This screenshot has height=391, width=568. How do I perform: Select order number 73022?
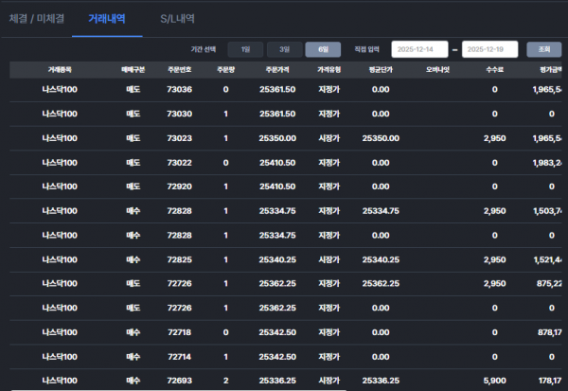click(179, 163)
